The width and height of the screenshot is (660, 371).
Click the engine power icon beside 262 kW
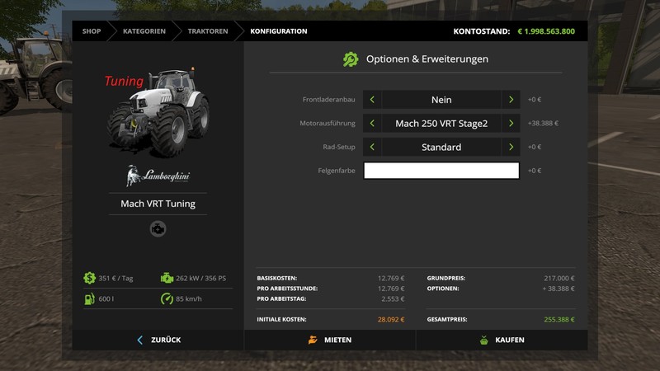click(x=167, y=278)
